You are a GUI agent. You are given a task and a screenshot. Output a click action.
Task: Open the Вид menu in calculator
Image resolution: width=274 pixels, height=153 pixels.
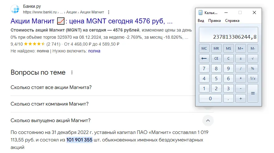[x=201, y=21]
